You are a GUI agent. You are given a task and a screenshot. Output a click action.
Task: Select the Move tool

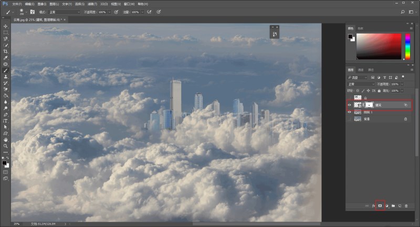(x=5, y=26)
